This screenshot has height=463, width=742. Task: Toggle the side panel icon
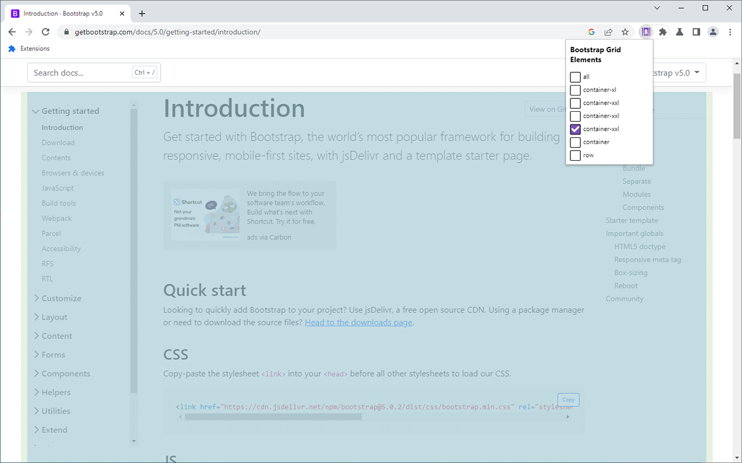tap(696, 32)
